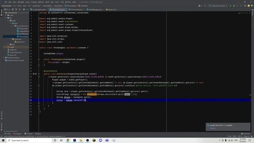Open the Code menu
The width and height of the screenshot is (254, 143).
pos(28,2)
